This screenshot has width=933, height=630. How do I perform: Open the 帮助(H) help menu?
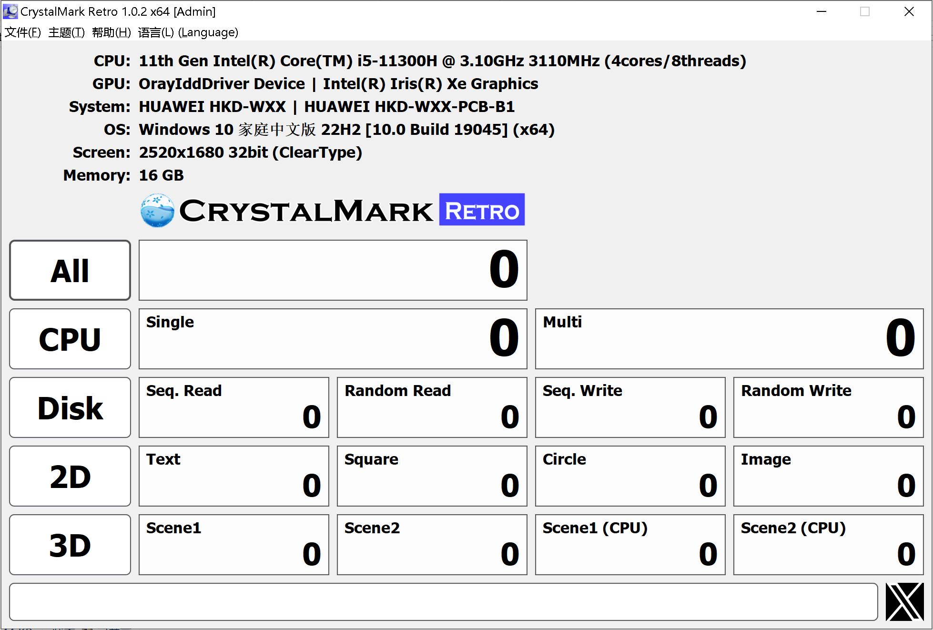[x=112, y=32]
